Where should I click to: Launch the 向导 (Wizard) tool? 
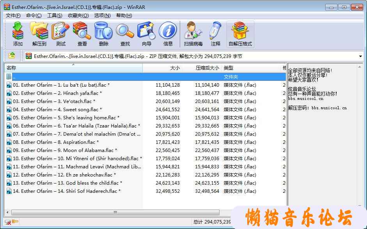[147, 34]
